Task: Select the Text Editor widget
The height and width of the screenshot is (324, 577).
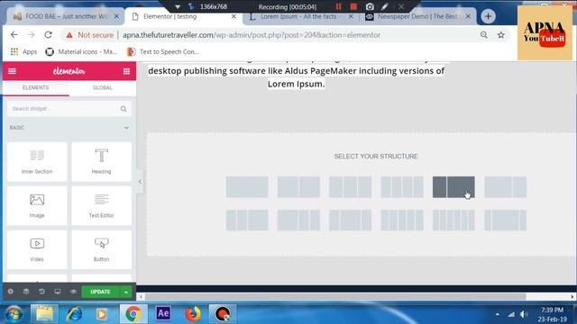Action: coord(102,206)
